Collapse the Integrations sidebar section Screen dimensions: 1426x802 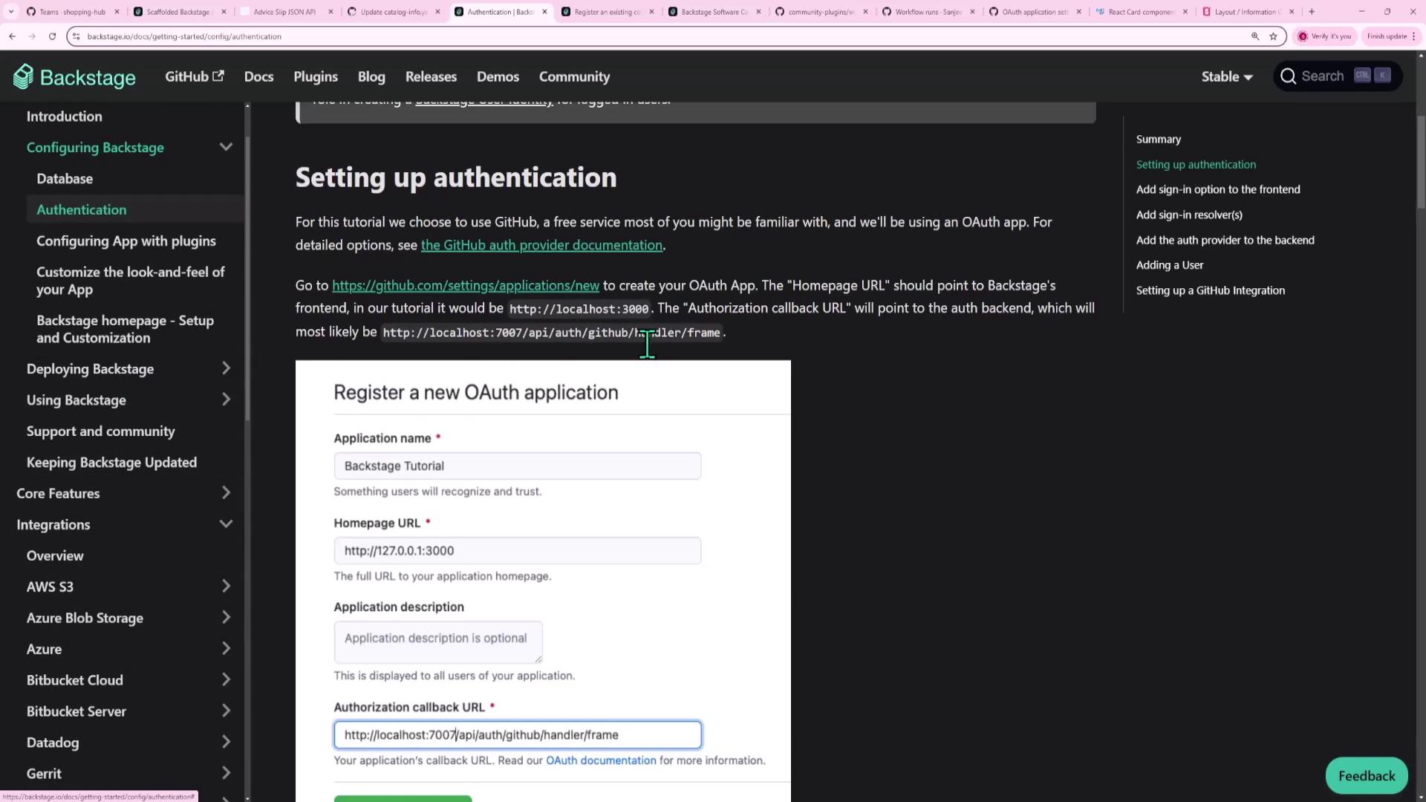click(x=226, y=524)
